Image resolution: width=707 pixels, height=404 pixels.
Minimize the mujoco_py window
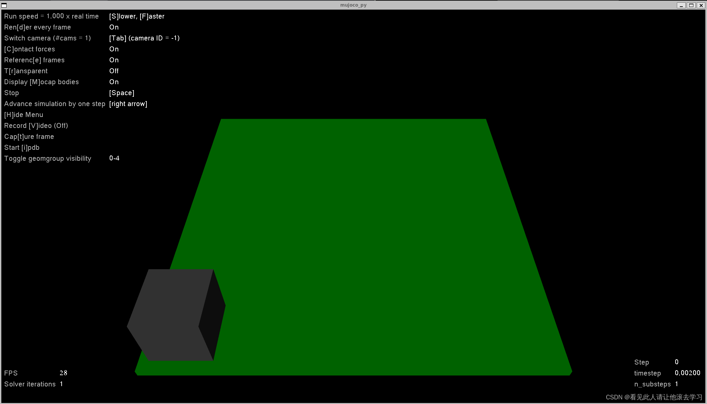[x=681, y=5]
